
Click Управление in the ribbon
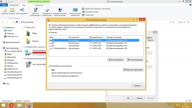coord(88,15)
